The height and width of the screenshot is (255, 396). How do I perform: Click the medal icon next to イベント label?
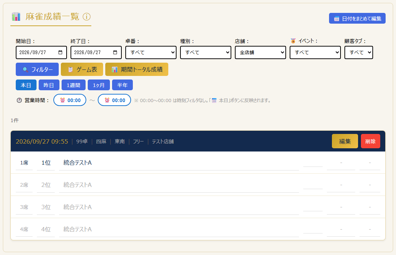coord(293,41)
